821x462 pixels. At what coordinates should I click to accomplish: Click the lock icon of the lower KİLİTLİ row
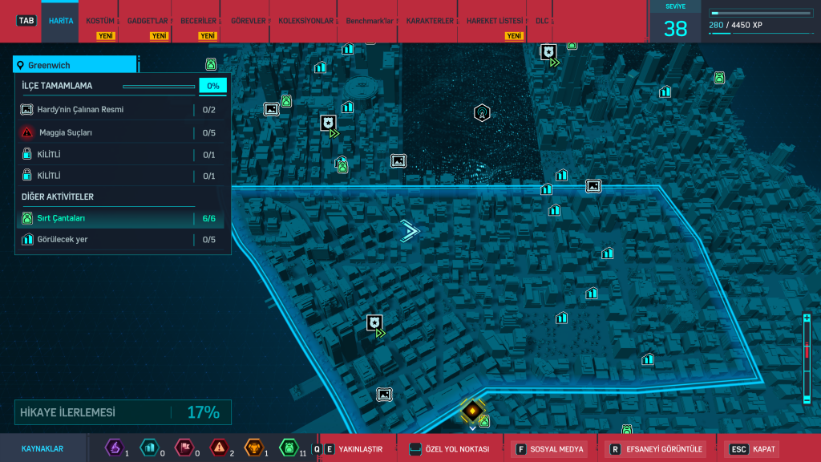coord(26,175)
